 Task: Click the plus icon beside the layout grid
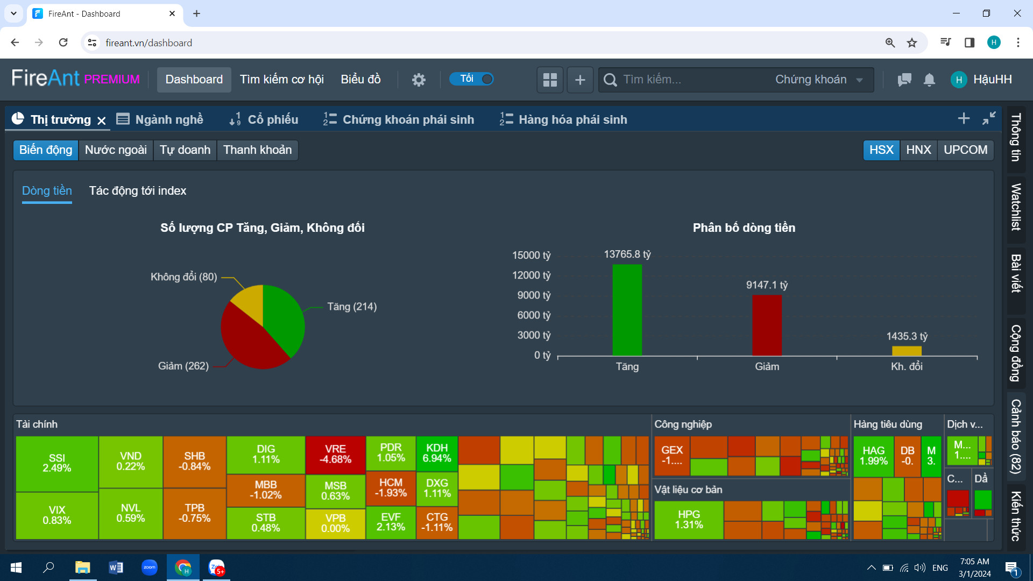tap(580, 80)
